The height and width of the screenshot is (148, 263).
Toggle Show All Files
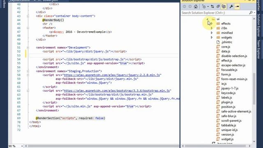tap(224, 7)
